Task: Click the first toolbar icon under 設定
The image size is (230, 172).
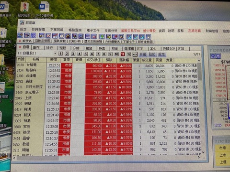Action: click(20, 35)
